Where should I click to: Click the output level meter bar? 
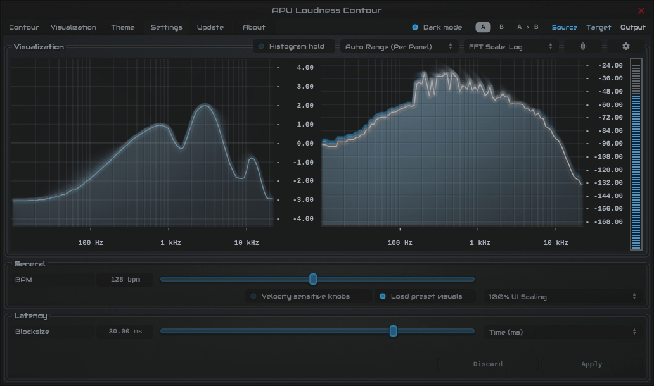tap(636, 154)
